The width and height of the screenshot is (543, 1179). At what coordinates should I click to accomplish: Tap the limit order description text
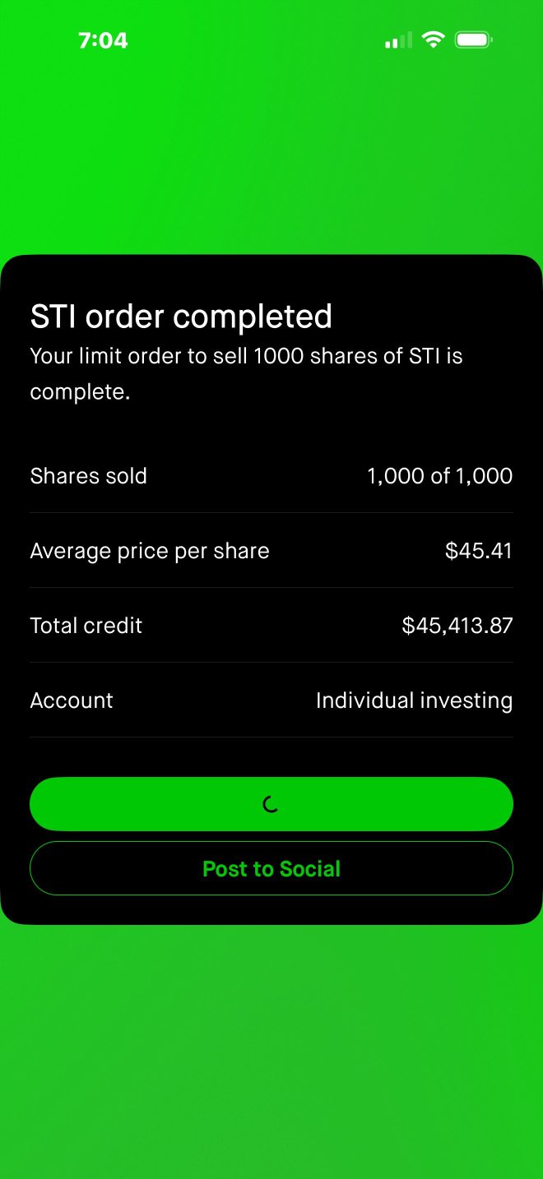(x=247, y=374)
